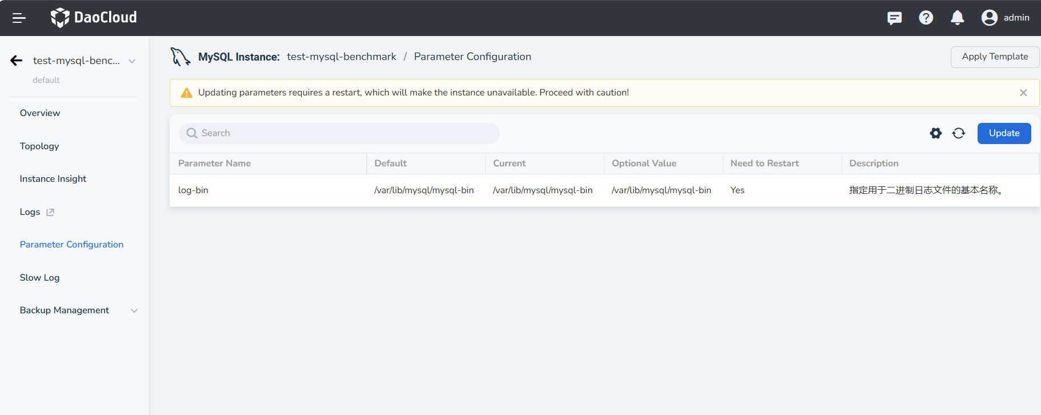Click log-bin's Default value cell
The height and width of the screenshot is (415, 1041).
424,190
